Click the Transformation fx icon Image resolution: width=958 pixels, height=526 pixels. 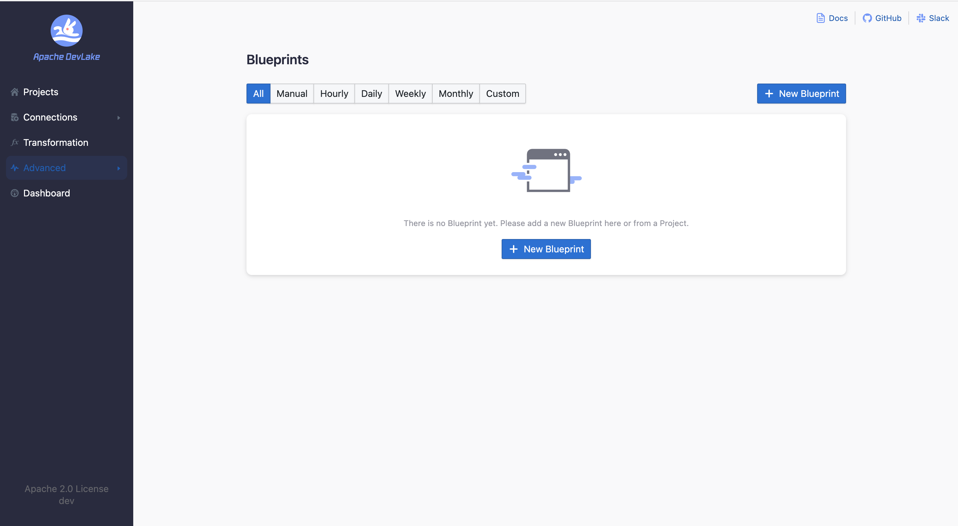[15, 142]
